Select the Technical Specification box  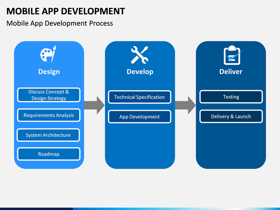tap(140, 97)
